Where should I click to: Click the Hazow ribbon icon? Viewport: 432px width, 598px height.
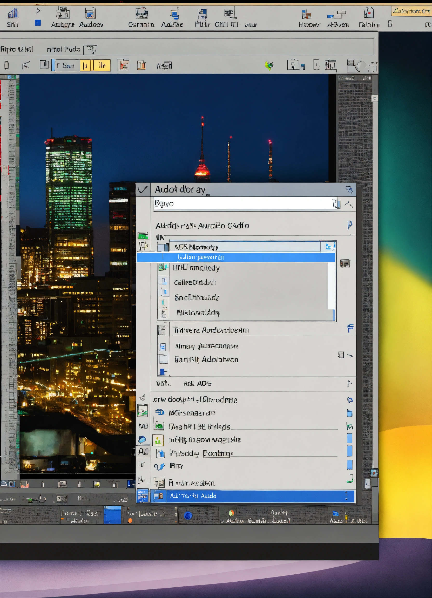click(x=306, y=14)
